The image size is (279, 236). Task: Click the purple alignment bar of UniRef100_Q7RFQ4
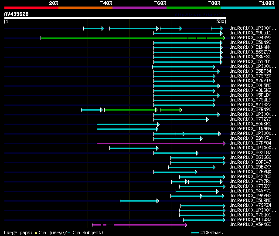pos(161,143)
